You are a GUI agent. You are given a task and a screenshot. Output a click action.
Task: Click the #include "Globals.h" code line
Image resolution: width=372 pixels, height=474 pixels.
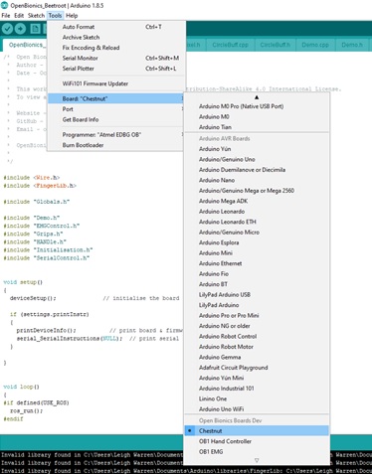tap(37, 202)
